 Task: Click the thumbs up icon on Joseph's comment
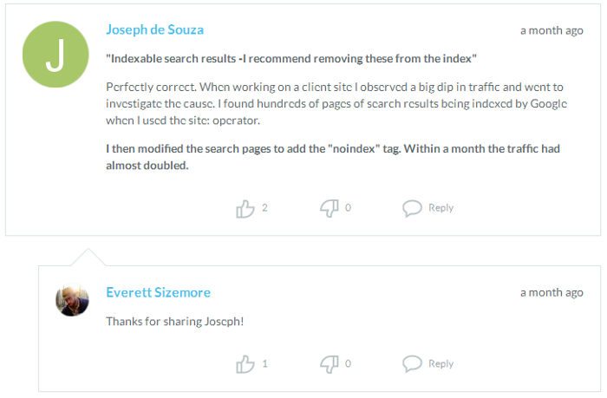click(245, 208)
